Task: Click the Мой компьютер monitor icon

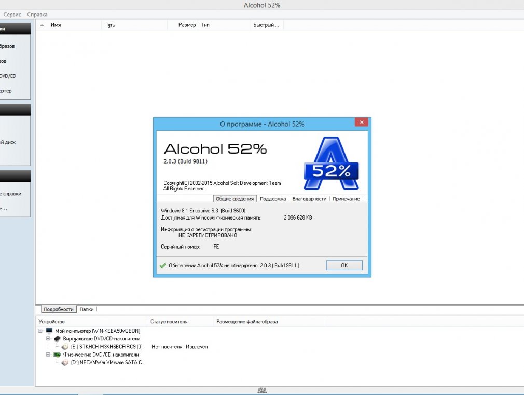Action: point(49,331)
